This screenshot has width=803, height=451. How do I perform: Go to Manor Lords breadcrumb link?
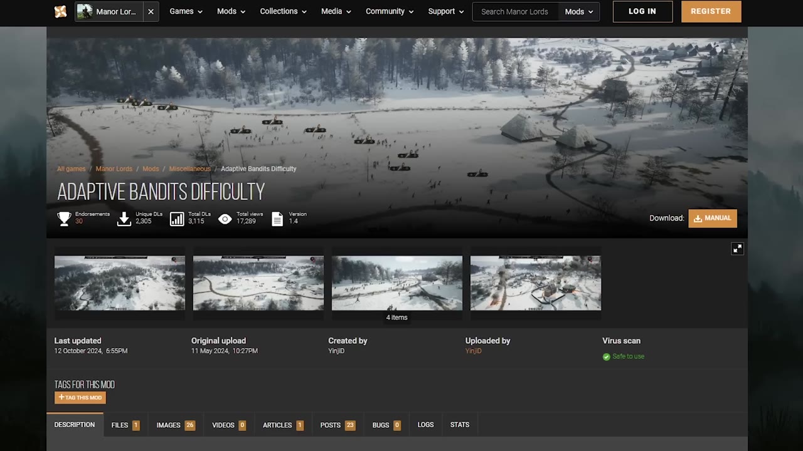point(114,169)
